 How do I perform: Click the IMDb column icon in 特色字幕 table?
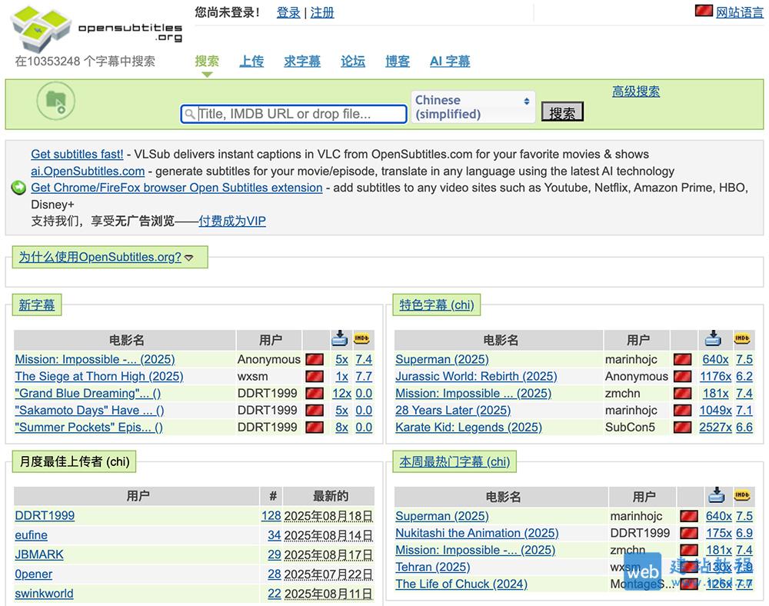click(742, 338)
